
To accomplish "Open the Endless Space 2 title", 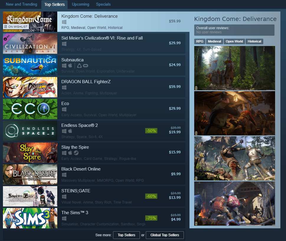I will [79, 125].
